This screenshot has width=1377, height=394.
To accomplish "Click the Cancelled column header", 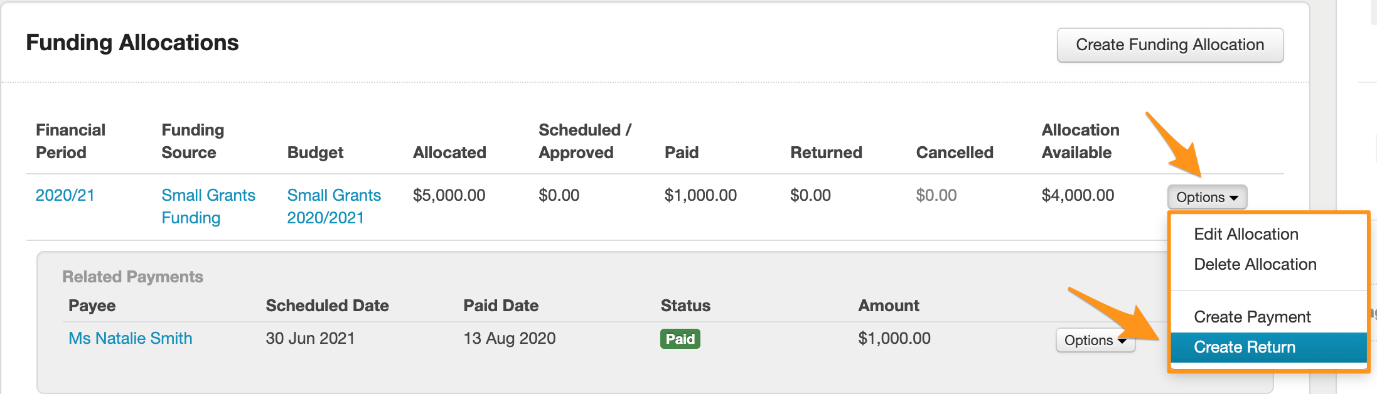I will [x=954, y=152].
